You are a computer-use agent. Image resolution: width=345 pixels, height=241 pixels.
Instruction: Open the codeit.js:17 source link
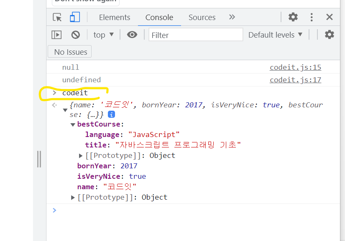point(295,80)
